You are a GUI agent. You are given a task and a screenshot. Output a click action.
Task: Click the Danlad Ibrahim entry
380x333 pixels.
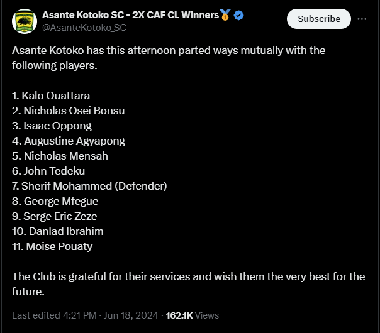(x=58, y=231)
